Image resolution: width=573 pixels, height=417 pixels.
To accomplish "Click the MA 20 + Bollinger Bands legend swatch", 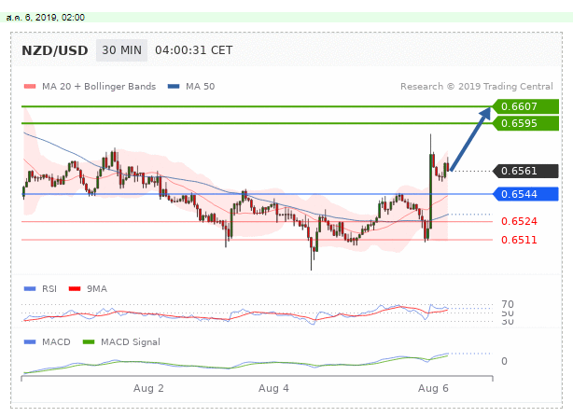I will [x=30, y=87].
